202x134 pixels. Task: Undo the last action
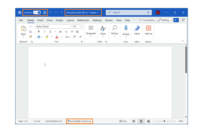coord(51,12)
